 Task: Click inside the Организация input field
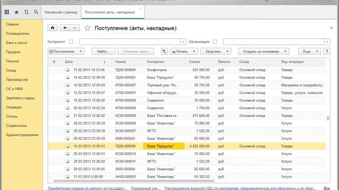(274, 42)
